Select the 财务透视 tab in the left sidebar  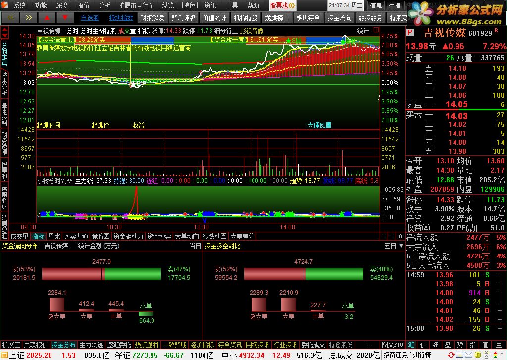tap(4, 144)
